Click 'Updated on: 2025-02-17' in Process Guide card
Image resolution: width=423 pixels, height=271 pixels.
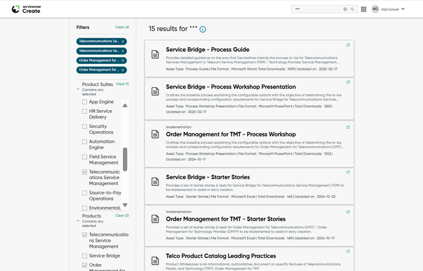tap(317, 69)
